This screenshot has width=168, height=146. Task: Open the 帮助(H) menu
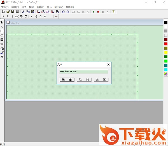point(70,7)
